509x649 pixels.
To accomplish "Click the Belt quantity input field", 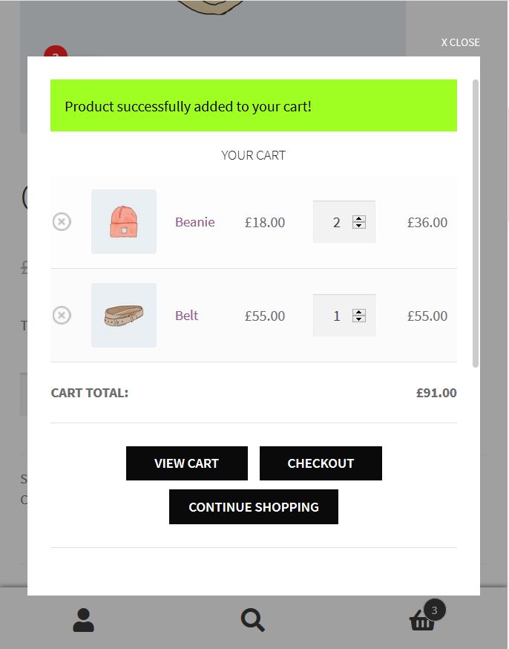I will click(334, 316).
